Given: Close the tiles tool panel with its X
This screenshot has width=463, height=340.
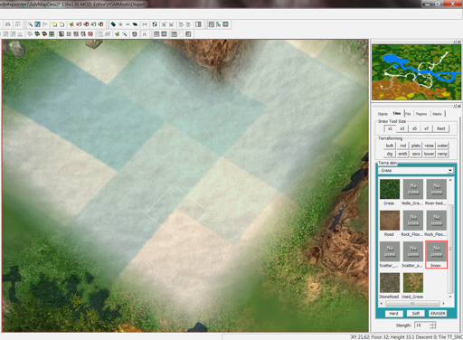Looking at the screenshot, I should tap(459, 106).
